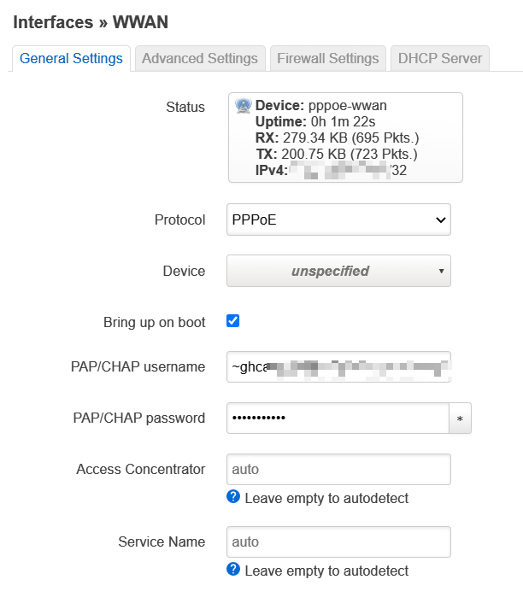Click the help icon below Service Name
This screenshot has width=523, height=603.
coord(233,570)
